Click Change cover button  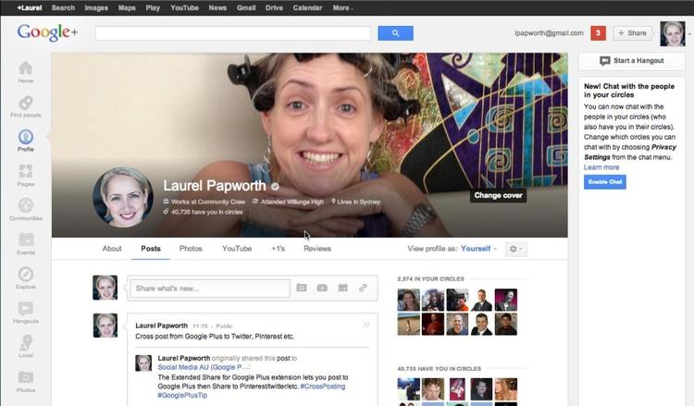pos(498,195)
